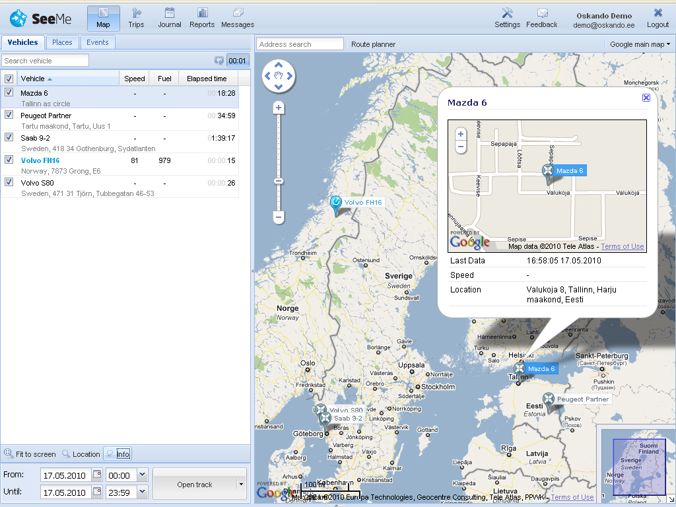Click the refresh icon beside the 00:01 timer
The image size is (676, 507).
tap(219, 61)
